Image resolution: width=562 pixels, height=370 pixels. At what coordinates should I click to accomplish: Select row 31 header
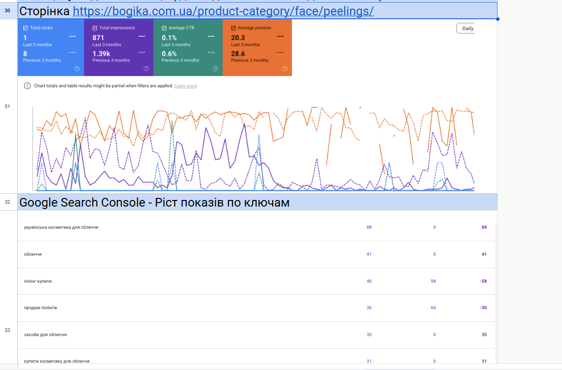[7, 107]
